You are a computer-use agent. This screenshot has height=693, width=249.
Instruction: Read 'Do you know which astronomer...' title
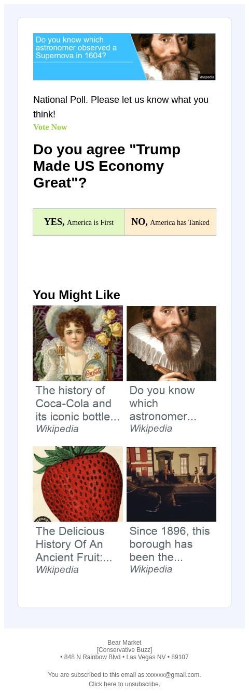click(x=162, y=403)
